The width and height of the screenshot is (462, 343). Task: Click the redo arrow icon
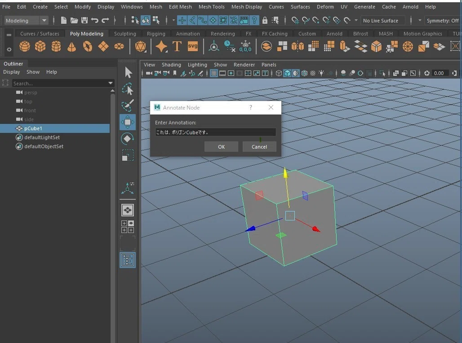point(105,20)
